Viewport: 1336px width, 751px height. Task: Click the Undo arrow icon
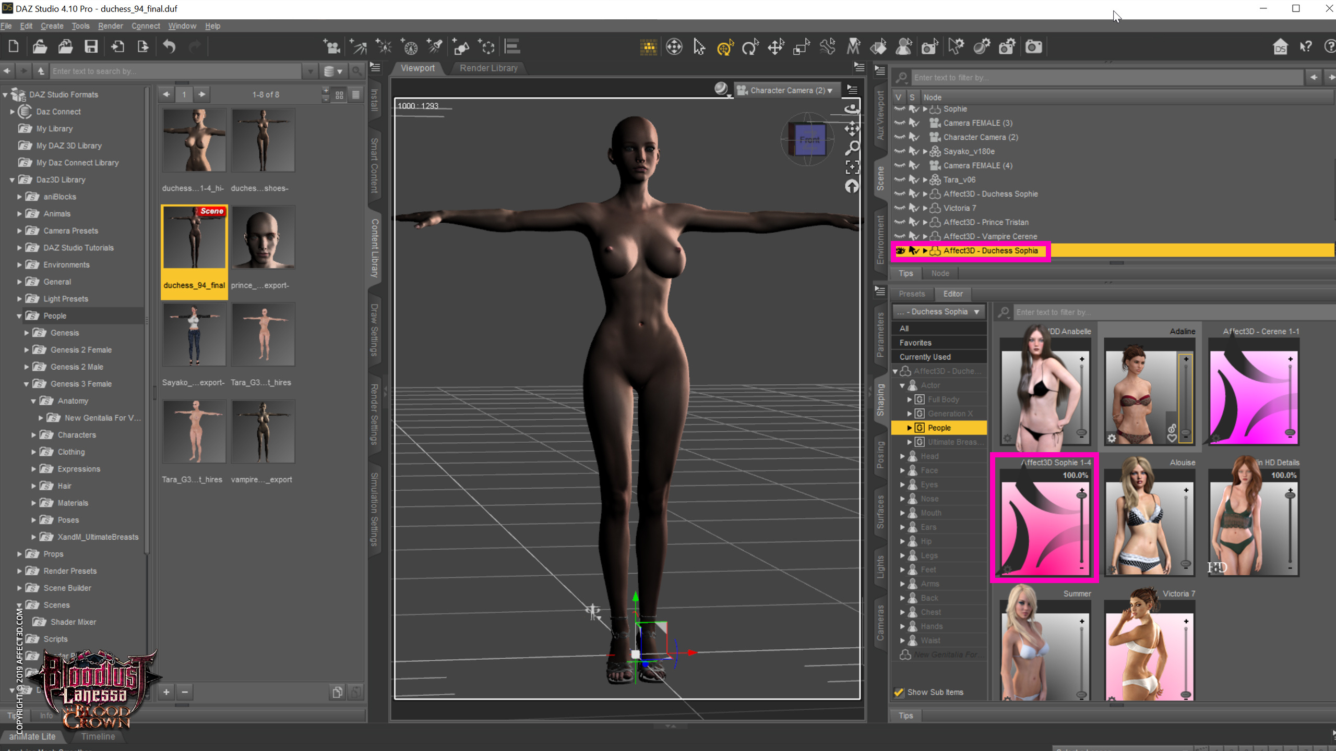[169, 47]
